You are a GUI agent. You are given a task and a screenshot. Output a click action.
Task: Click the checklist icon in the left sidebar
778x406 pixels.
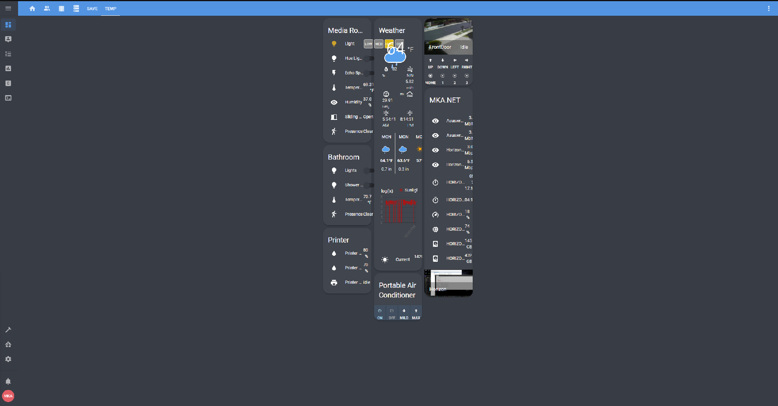click(x=8, y=54)
